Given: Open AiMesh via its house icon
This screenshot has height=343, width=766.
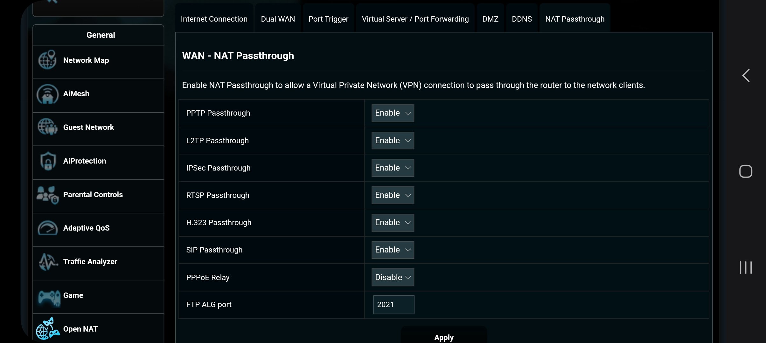Looking at the screenshot, I should 47,94.
